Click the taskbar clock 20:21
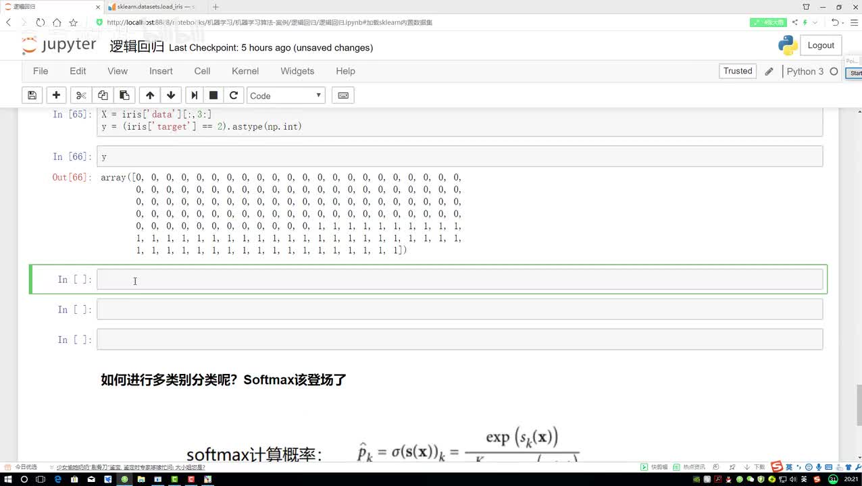Viewport: 862px width, 486px height. [851, 479]
